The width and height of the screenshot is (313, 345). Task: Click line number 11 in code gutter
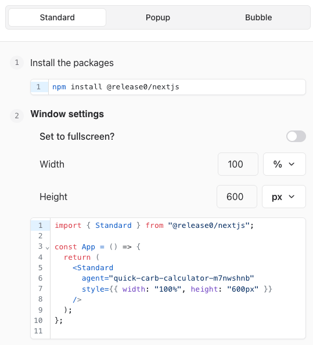(38, 331)
